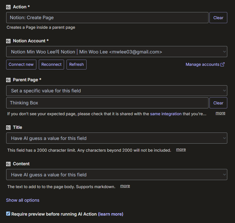Click the Notion icon beside Notion Account label
235x223 pixels.
8,41
